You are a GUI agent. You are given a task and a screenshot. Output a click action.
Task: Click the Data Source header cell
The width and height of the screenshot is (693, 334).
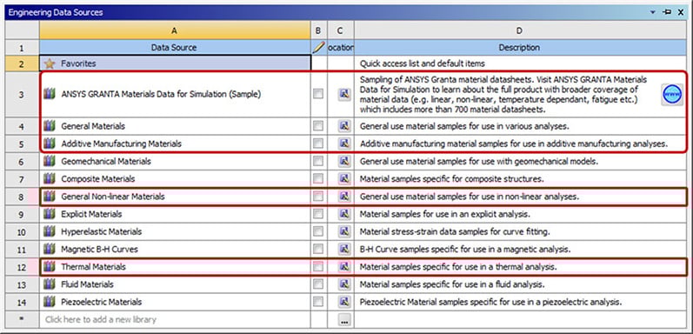pyautogui.click(x=175, y=47)
